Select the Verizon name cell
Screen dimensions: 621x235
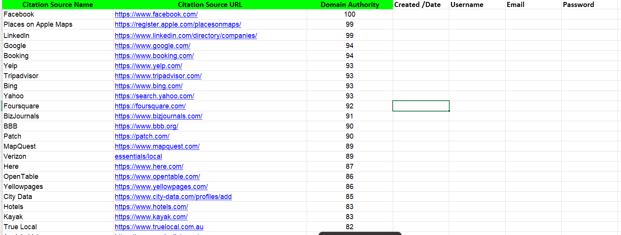(57, 156)
